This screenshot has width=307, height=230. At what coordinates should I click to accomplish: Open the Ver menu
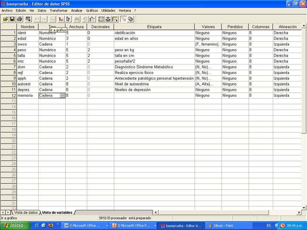[32, 11]
